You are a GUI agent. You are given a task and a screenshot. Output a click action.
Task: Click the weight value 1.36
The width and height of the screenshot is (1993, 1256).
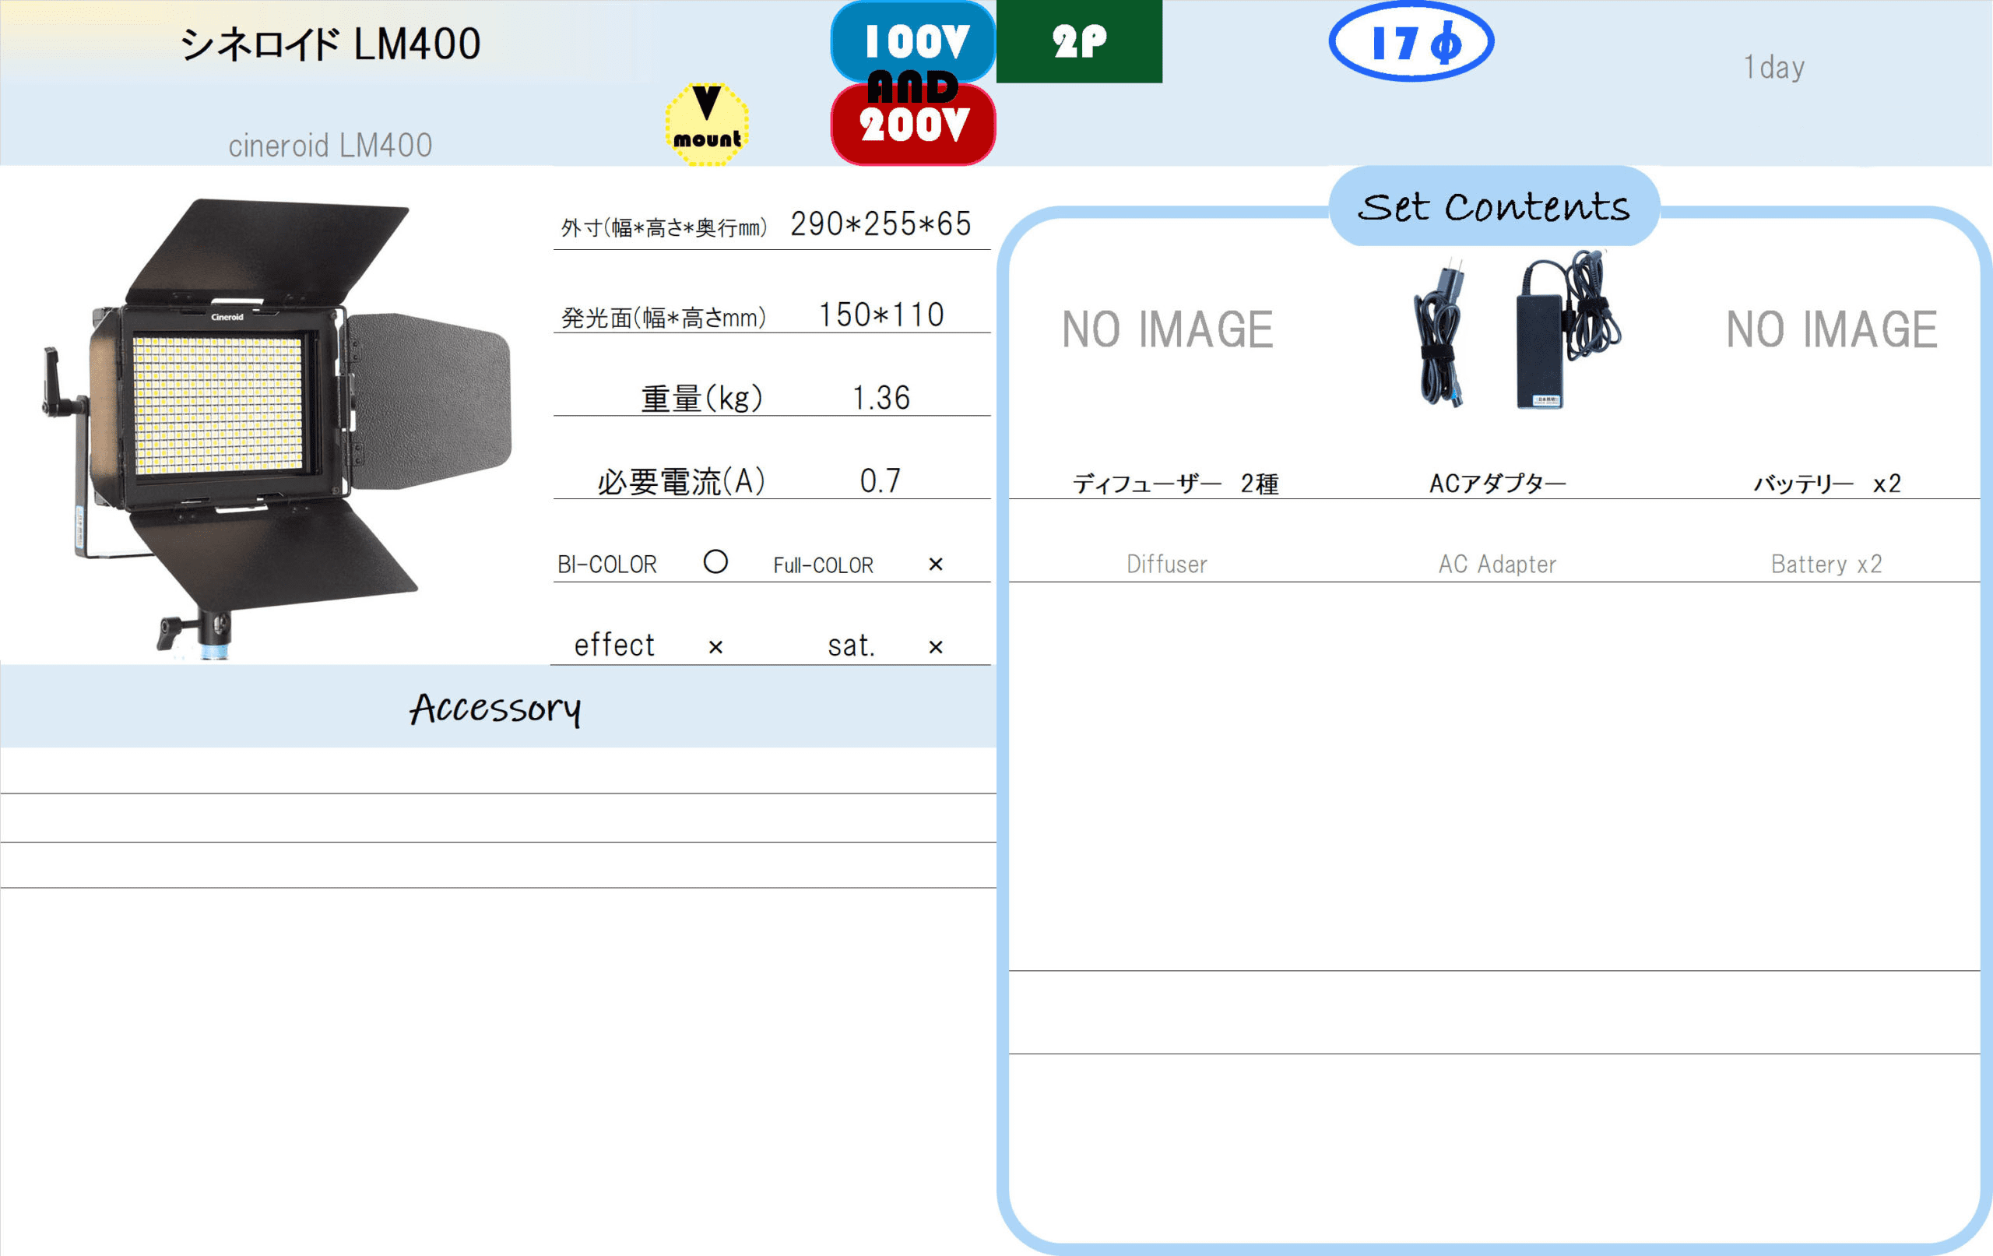pyautogui.click(x=881, y=398)
